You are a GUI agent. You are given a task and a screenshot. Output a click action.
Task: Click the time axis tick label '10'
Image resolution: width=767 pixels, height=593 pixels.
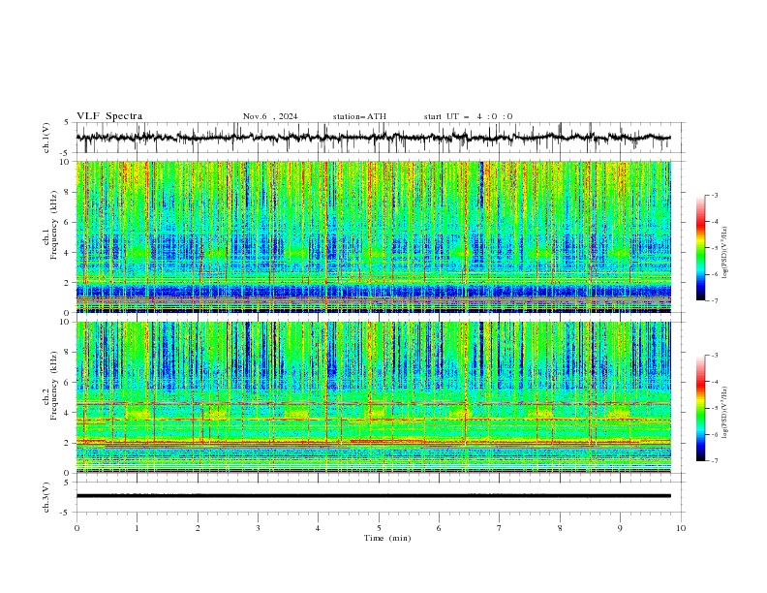click(681, 528)
